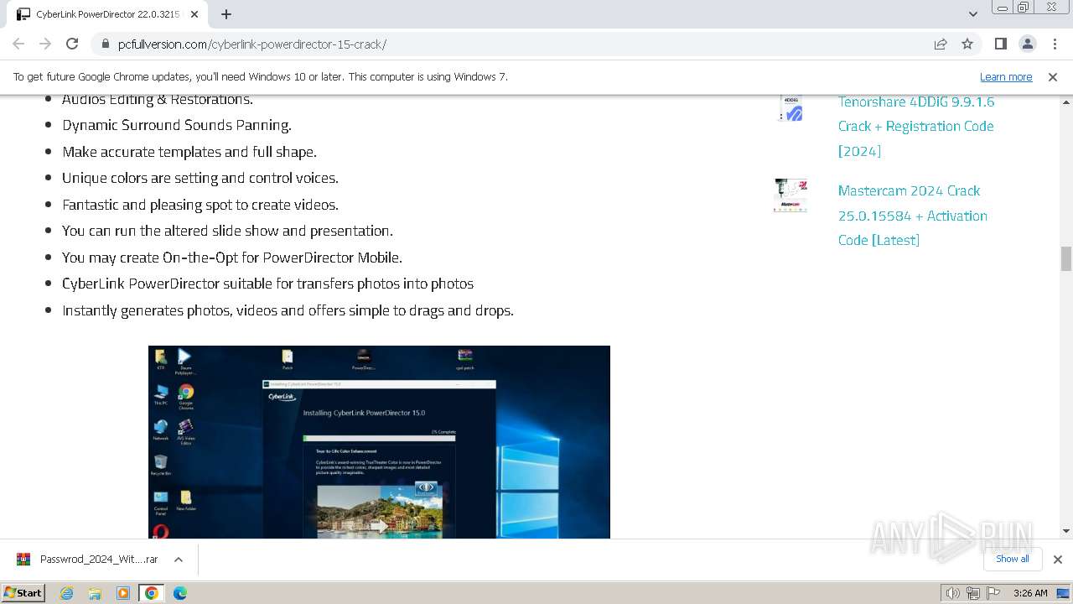
Task: Go forward with the forward arrow
Action: tap(45, 44)
